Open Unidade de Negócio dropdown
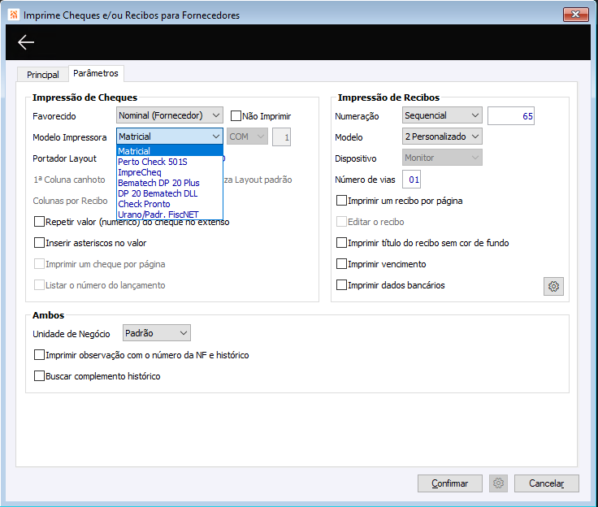Viewport: 598px width, 507px height. pyautogui.click(x=156, y=333)
